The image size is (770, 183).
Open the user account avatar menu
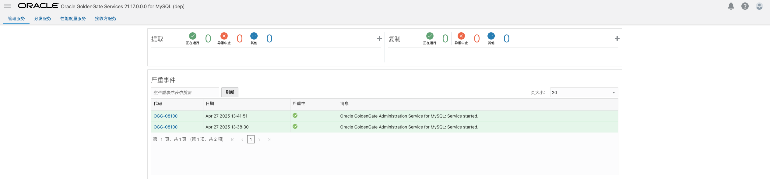759,6
